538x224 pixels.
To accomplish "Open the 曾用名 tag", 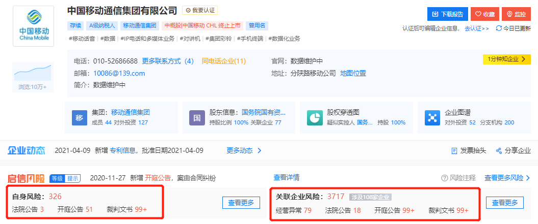I will click(257, 25).
